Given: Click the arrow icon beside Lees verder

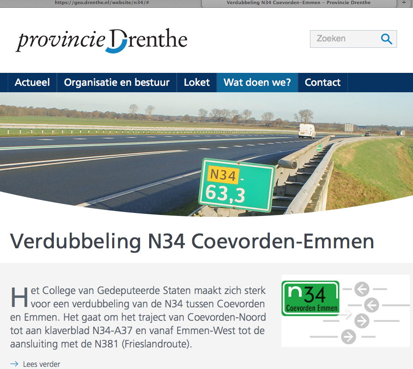Looking at the screenshot, I should pos(14,364).
